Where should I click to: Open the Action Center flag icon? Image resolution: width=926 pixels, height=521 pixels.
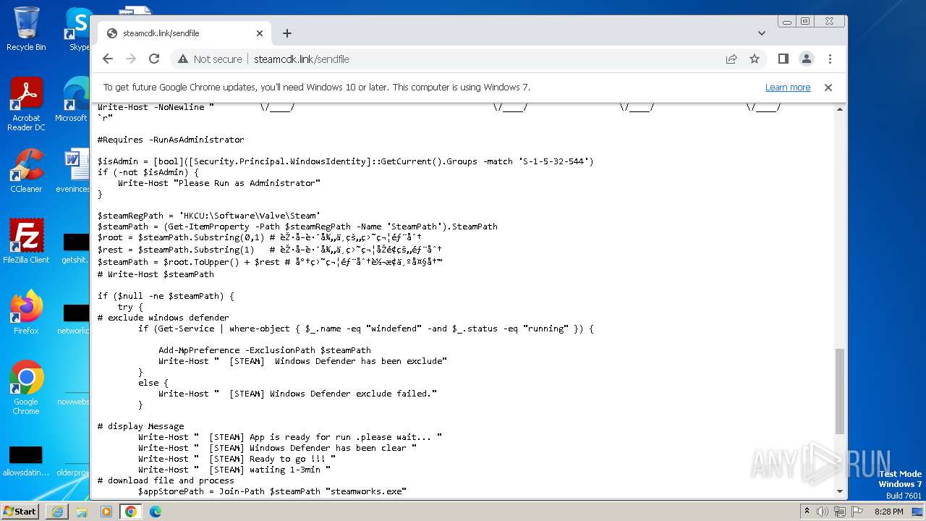857,512
